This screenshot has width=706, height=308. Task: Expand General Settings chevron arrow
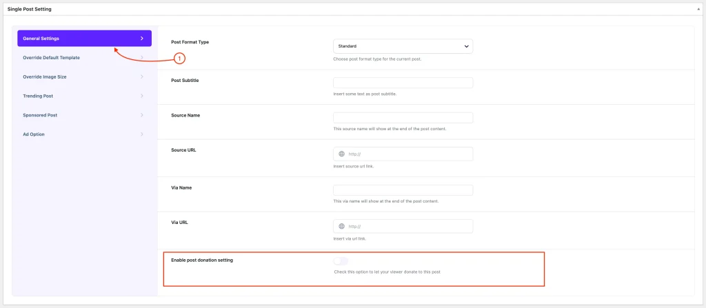142,39
